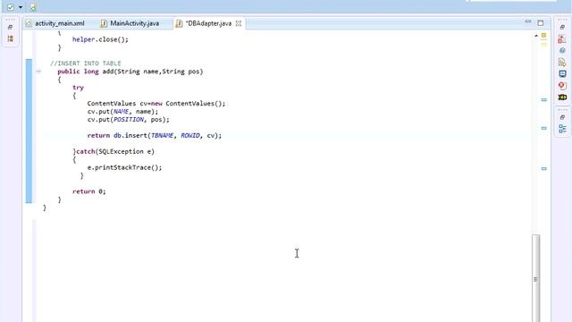The width and height of the screenshot is (572, 322).
Task: Jump to the blue ruler marker near db.insert line
Action: [x=544, y=128]
